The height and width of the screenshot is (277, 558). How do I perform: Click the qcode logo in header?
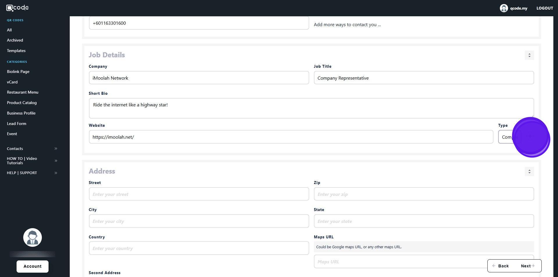pos(17,8)
